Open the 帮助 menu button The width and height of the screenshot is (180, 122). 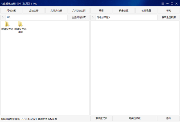coord(169,11)
